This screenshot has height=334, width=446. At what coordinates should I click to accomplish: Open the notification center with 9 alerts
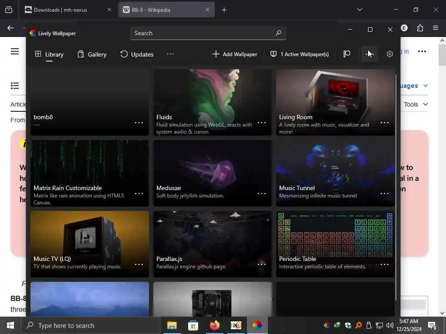pyautogui.click(x=432, y=325)
